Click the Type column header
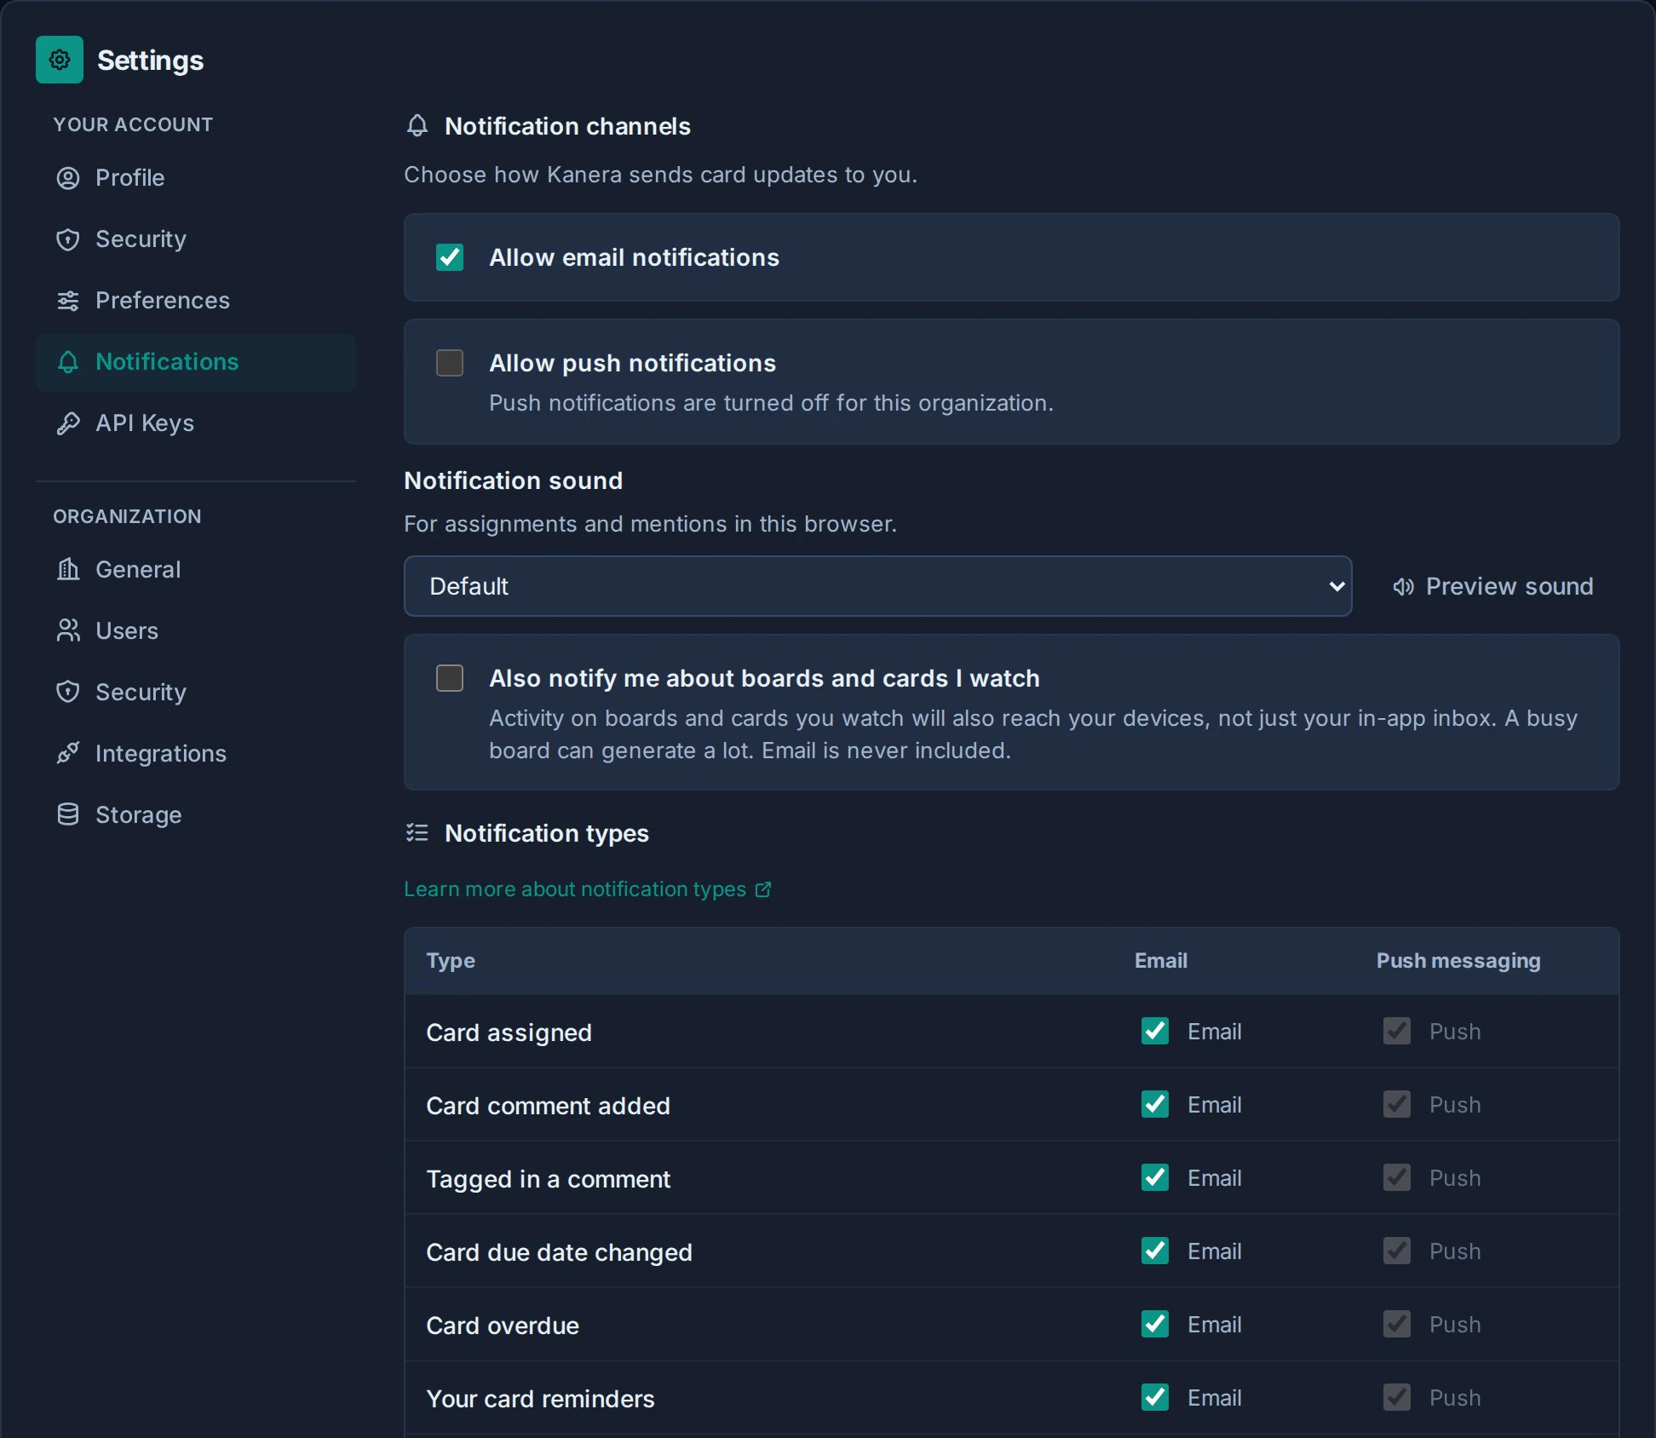 [x=451, y=961]
